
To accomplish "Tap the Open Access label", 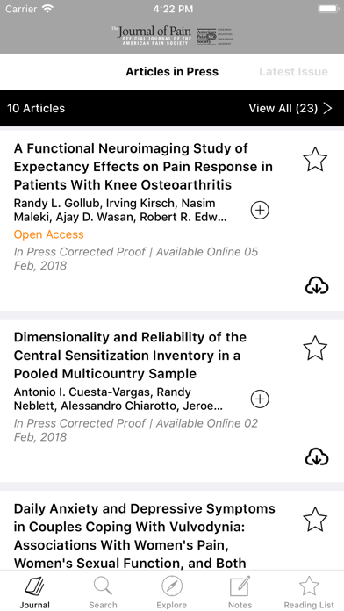I will point(48,234).
